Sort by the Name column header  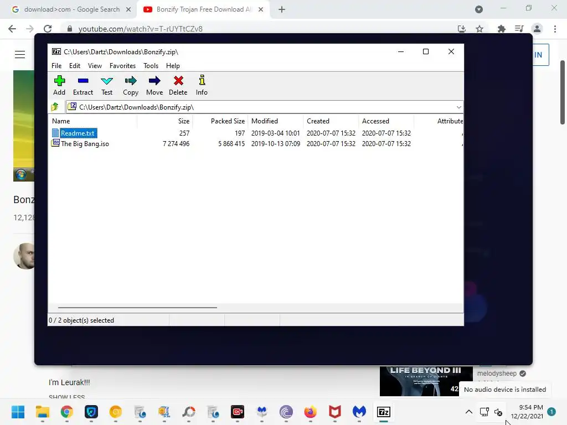92,121
